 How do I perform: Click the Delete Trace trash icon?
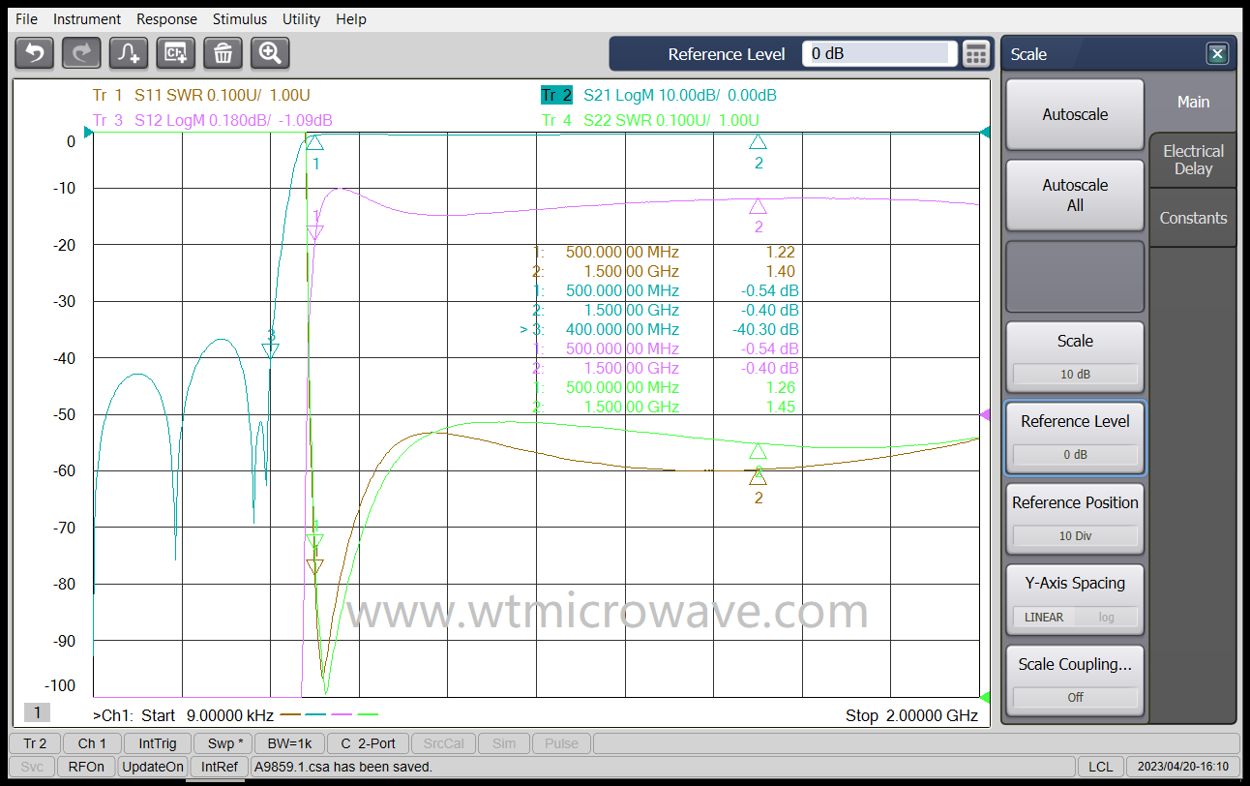(223, 53)
